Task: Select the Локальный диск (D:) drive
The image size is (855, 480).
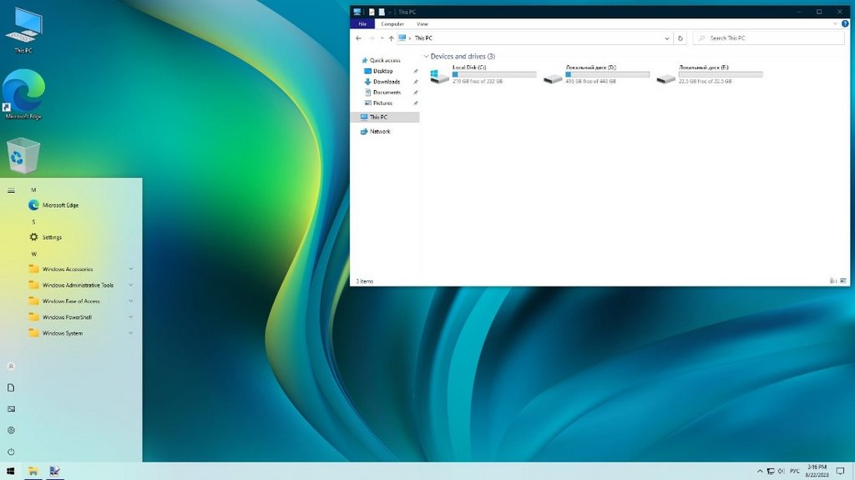Action: 596,75
